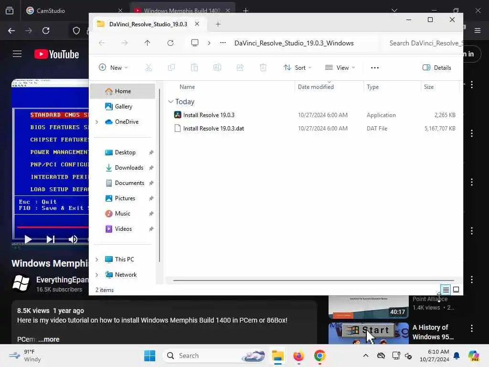
Task: Open Videos quick access folder
Action: (x=123, y=229)
